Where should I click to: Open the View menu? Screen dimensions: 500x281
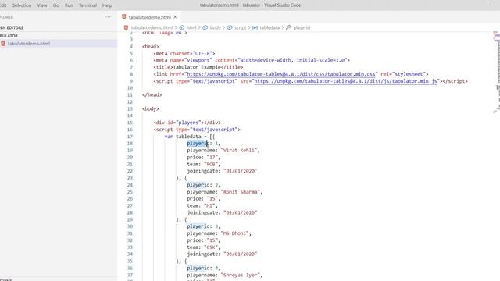(42, 5)
